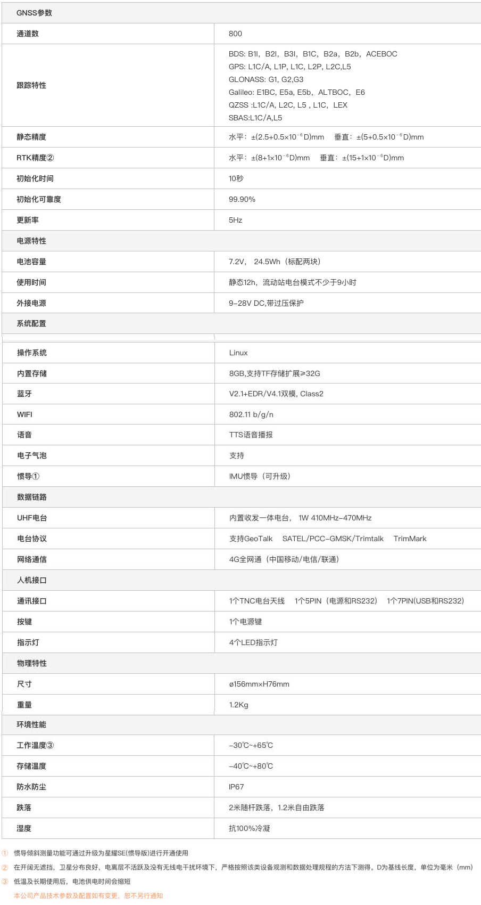Click the Linux operating system value

(238, 353)
